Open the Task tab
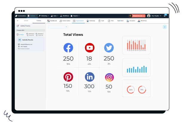 point(101,21)
